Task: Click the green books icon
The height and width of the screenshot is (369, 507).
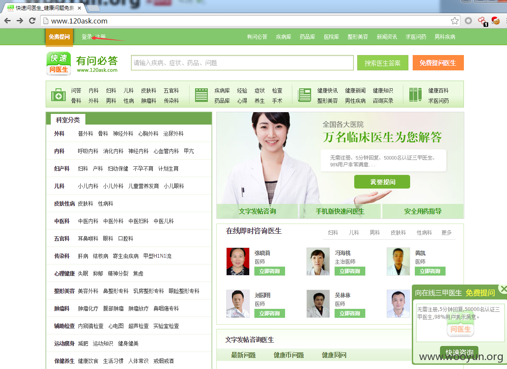Action: click(x=416, y=95)
